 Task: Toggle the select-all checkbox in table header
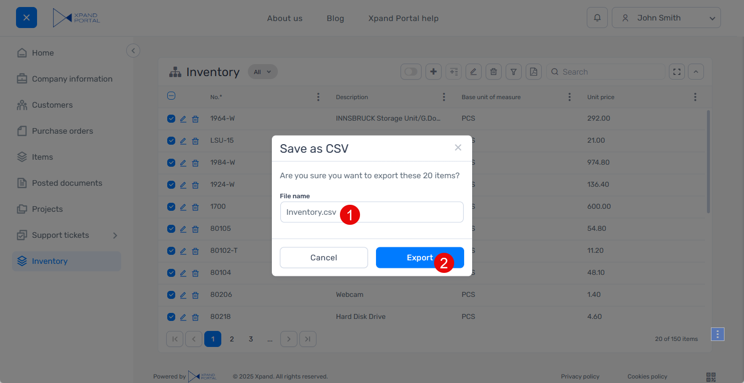171,96
